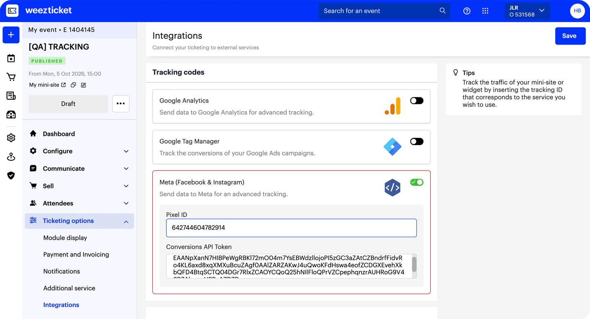Open the apps grid icon in top bar
This screenshot has height=319, width=590.
tap(485, 11)
